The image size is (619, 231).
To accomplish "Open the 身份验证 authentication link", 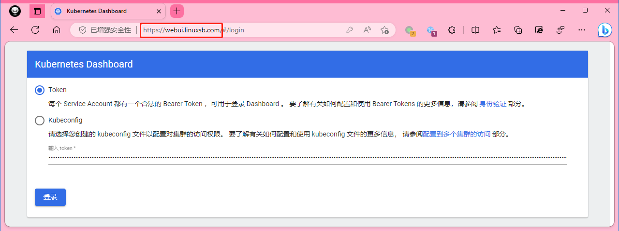I will pyautogui.click(x=493, y=104).
